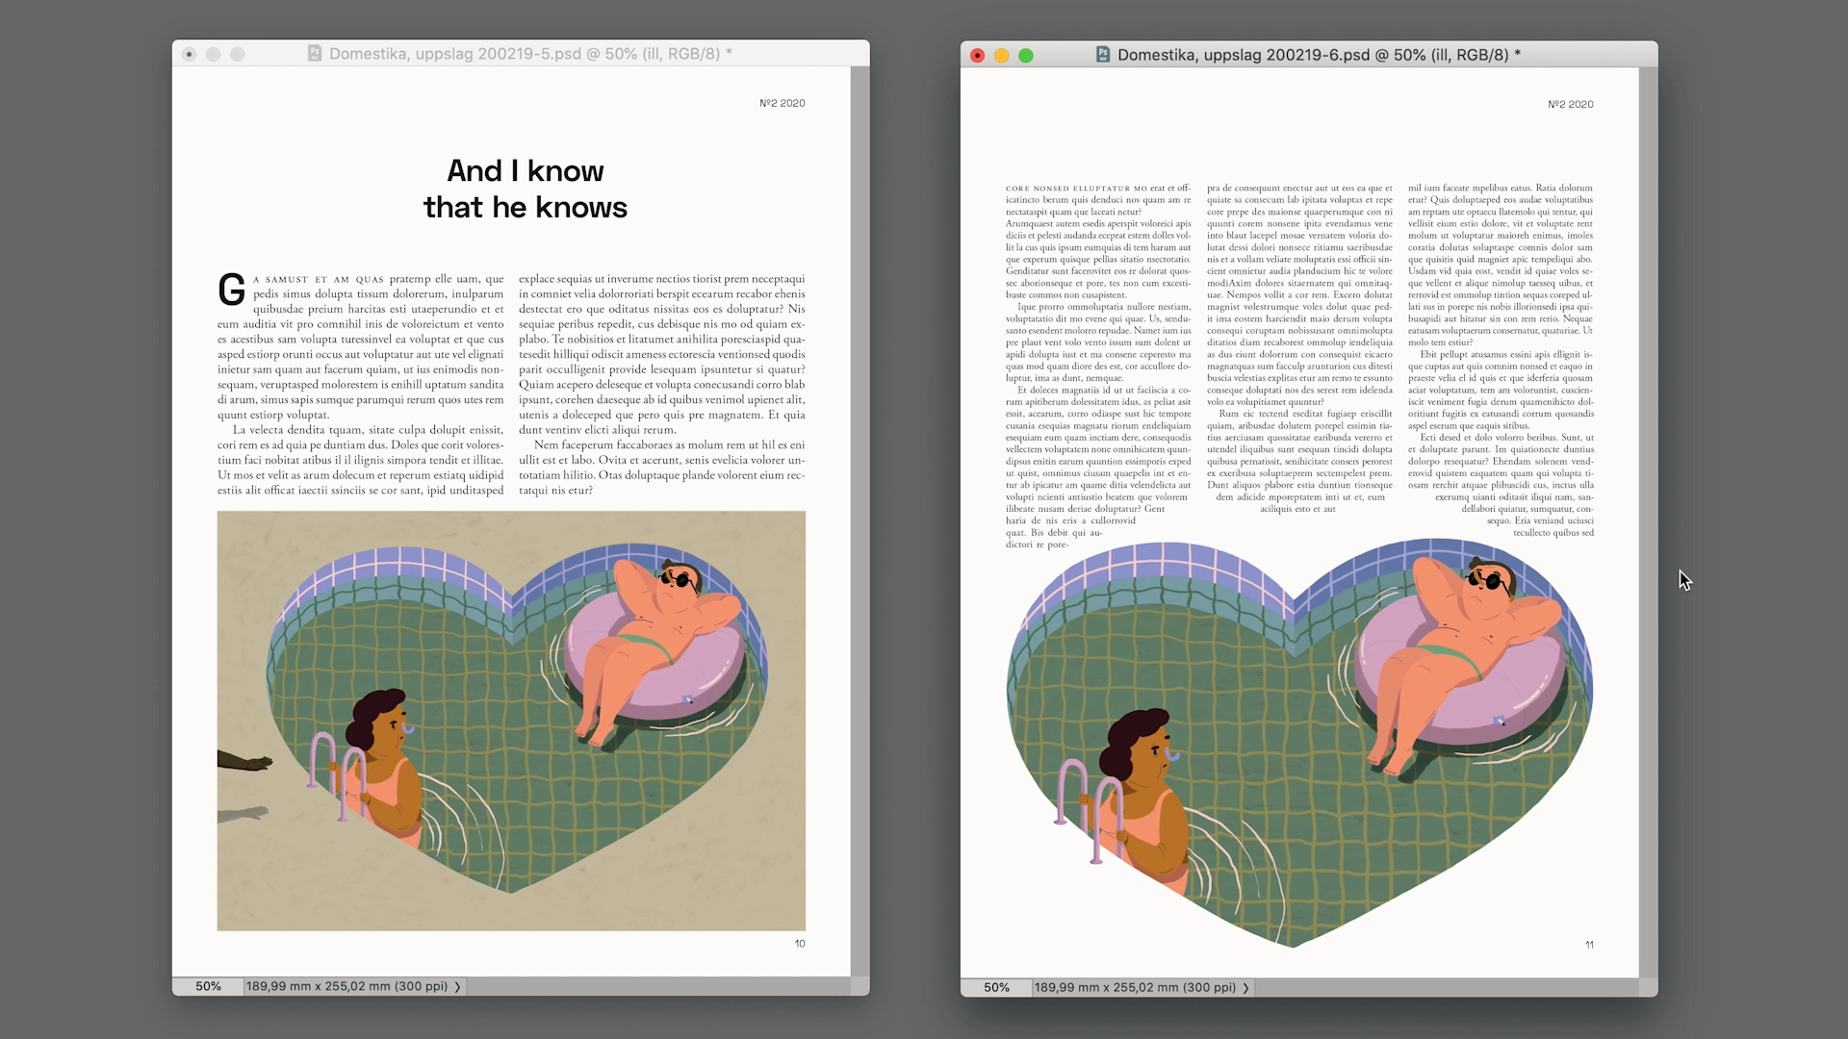Click right window title Domestika uppslag 200219-6.psd
Screen dimensions: 1848x1039
(1319, 55)
